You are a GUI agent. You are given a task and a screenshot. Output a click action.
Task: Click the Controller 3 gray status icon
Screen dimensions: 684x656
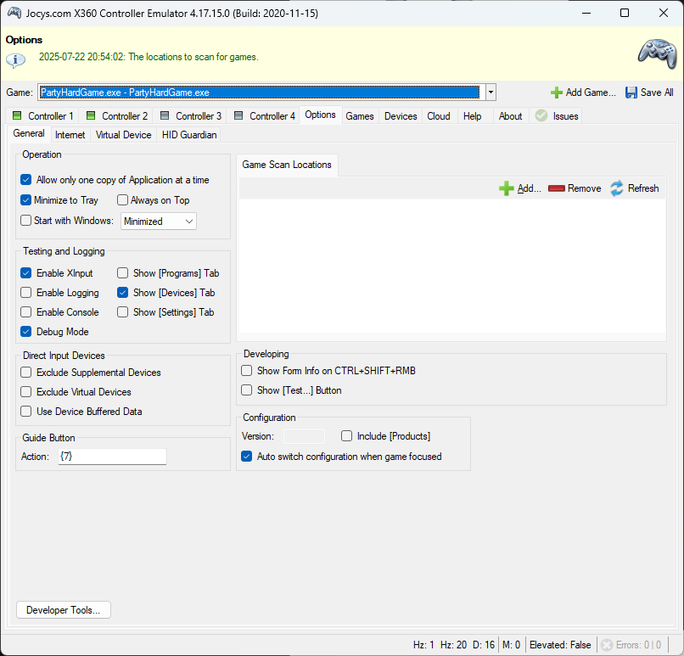165,115
